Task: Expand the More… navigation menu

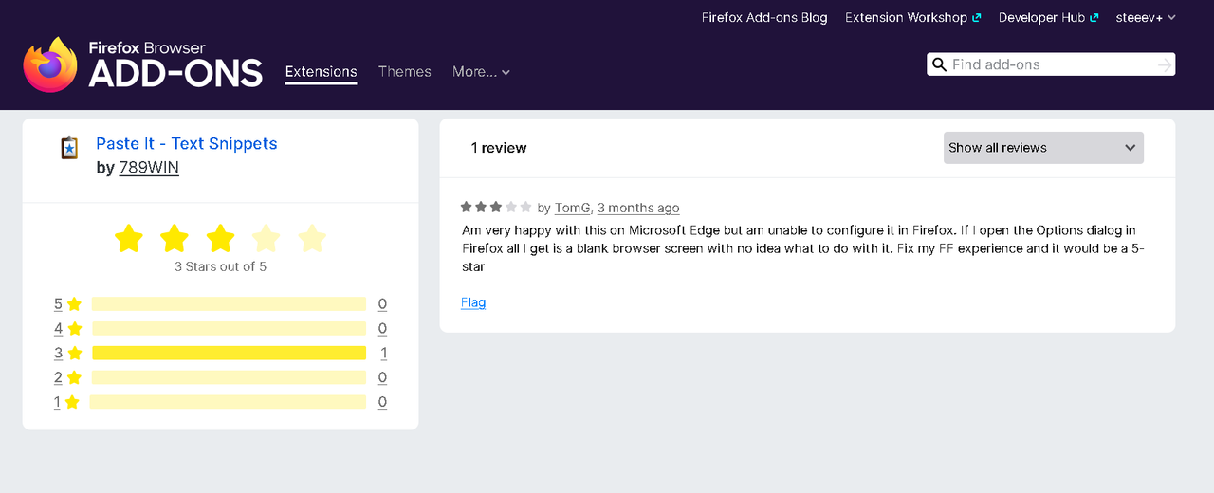Action: 481,72
